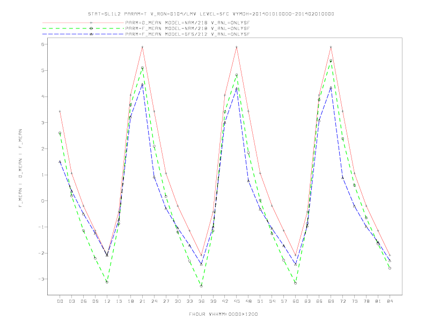This screenshot has height=328, width=425.
Task: Click the blue triangle marker at hour 00
Action: point(60,162)
